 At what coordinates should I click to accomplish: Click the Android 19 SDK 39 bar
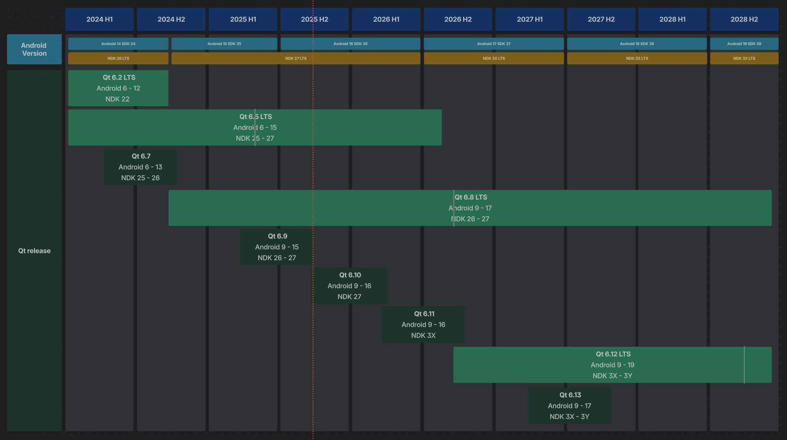tap(744, 44)
